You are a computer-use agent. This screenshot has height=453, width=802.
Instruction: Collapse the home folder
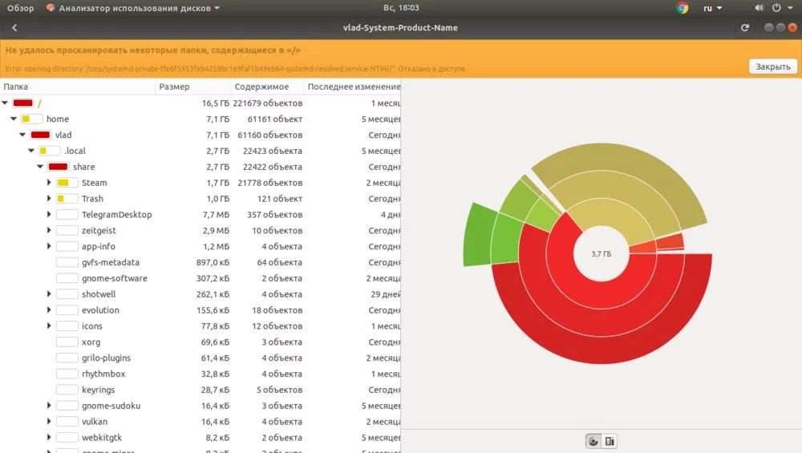[x=14, y=119]
